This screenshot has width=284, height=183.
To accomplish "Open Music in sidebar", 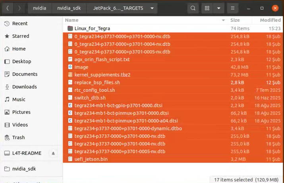I will coord(31,99).
